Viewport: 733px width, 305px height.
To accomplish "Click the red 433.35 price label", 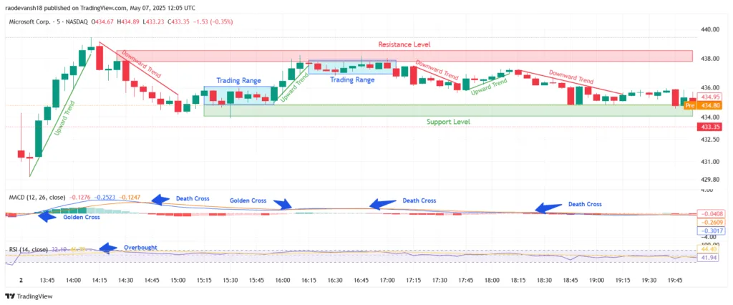I will click(709, 127).
